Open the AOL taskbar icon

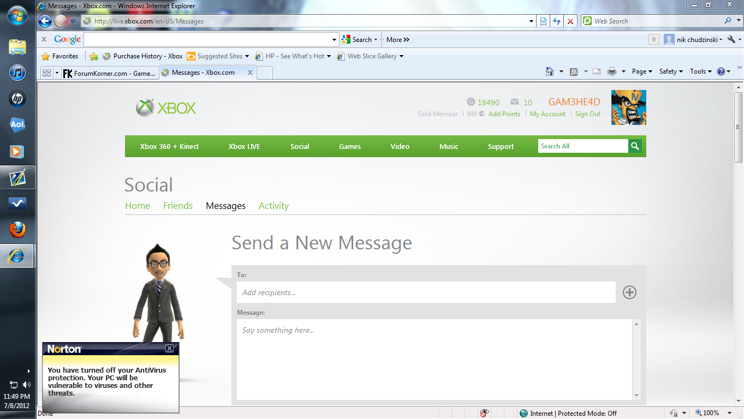17,125
